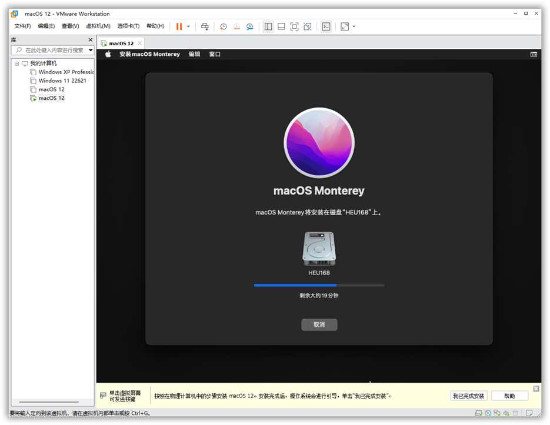Click the CD/DVD status bar icon

(x=488, y=413)
